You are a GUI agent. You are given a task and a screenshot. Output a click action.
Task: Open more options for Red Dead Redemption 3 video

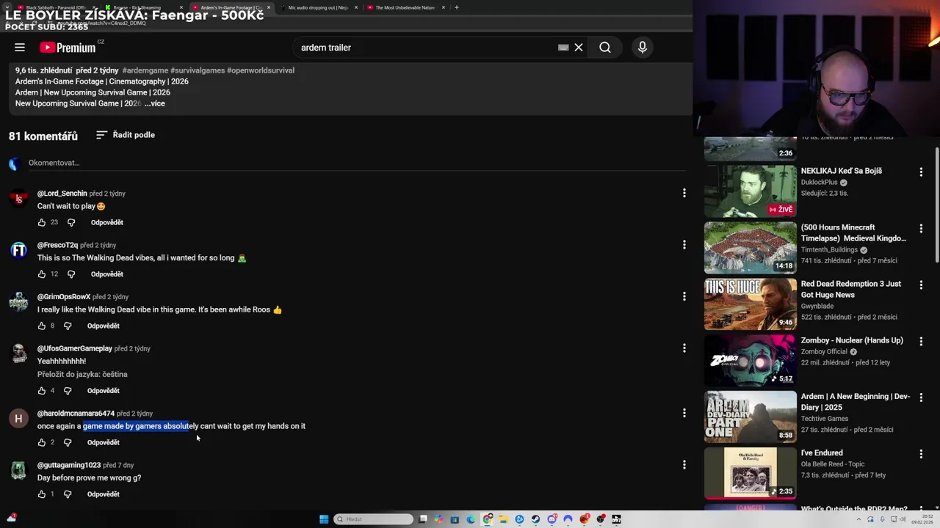pos(921,285)
